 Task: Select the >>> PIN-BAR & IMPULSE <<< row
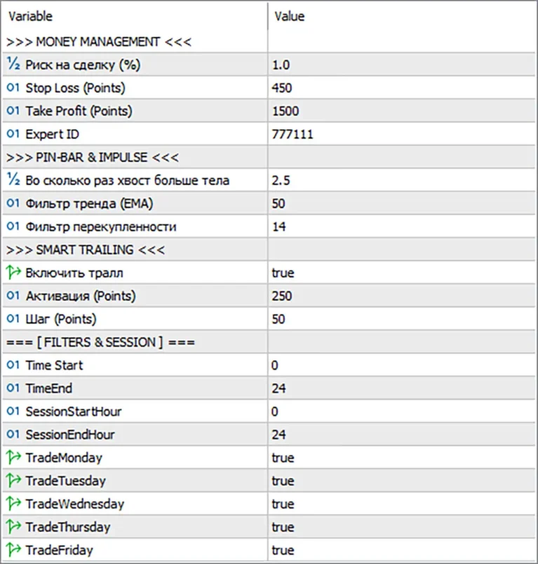[269, 157]
